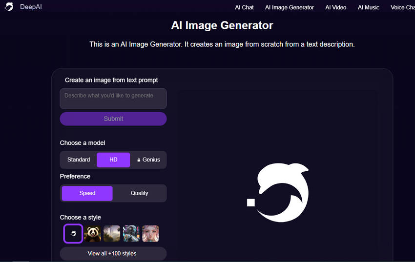Select the anime girl style thumbnail
The height and width of the screenshot is (262, 415).
pyautogui.click(x=150, y=234)
